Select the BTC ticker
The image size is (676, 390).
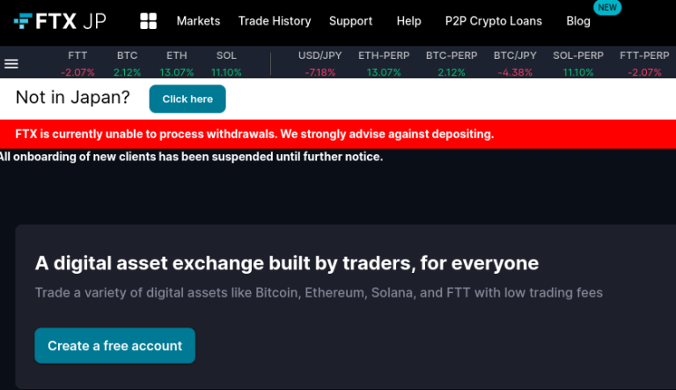click(127, 63)
